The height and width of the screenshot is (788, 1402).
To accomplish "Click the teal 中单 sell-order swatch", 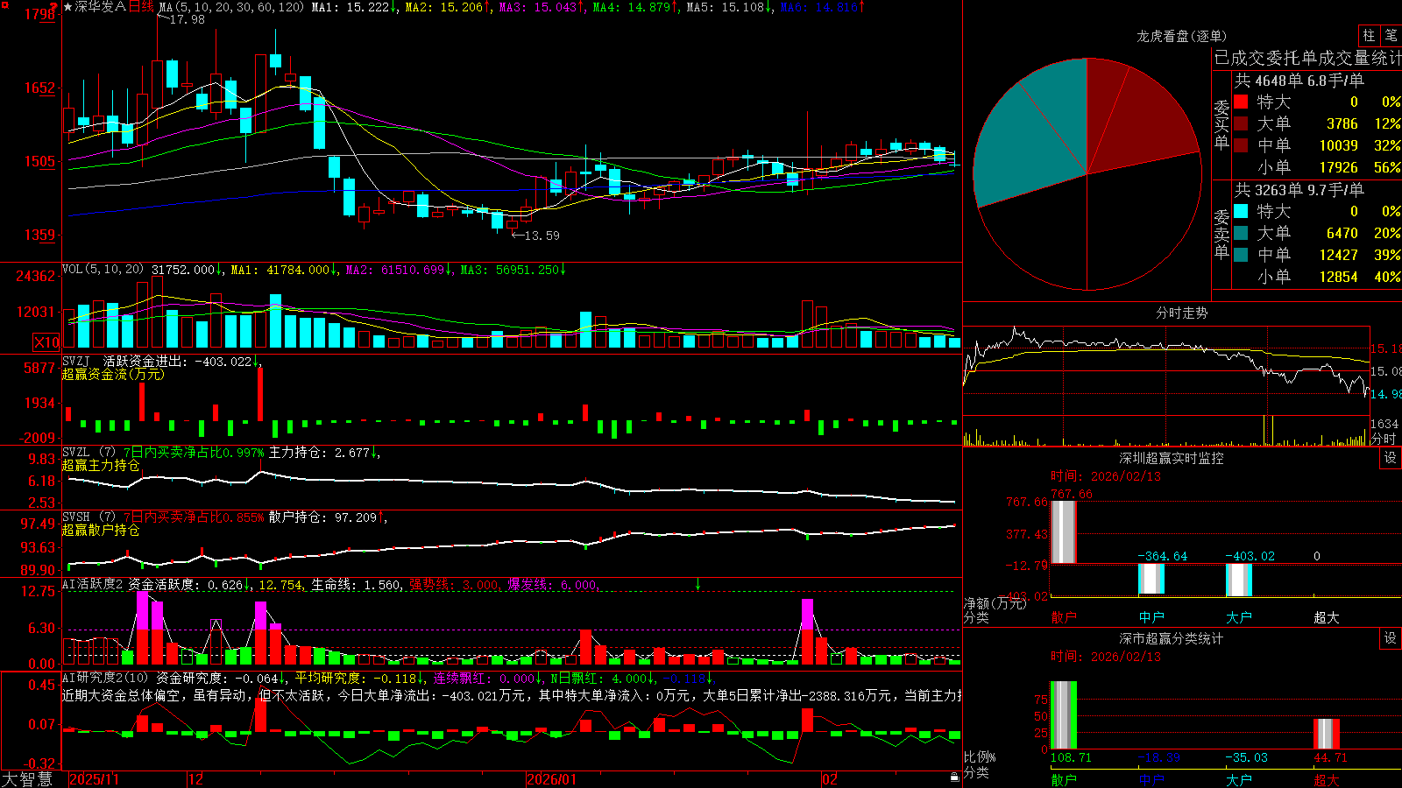I will click(1241, 255).
